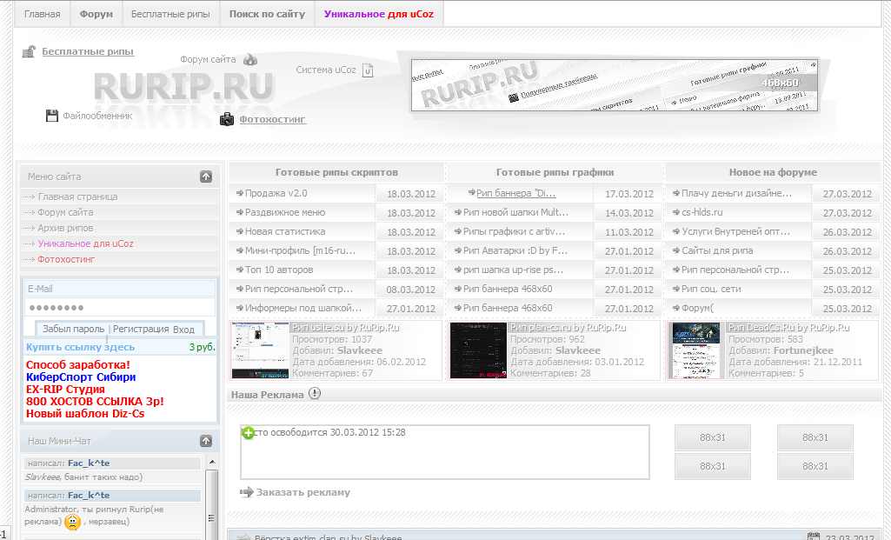
Task: Open the Рип plan-cs.ru thumbnail image
Action: pyautogui.click(x=478, y=350)
